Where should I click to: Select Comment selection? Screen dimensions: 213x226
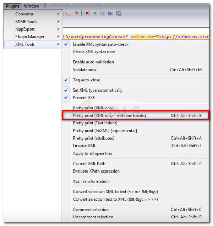135,210
